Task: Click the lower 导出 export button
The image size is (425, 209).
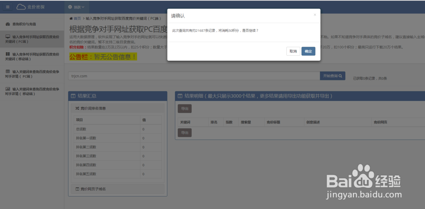Action: click(184, 133)
